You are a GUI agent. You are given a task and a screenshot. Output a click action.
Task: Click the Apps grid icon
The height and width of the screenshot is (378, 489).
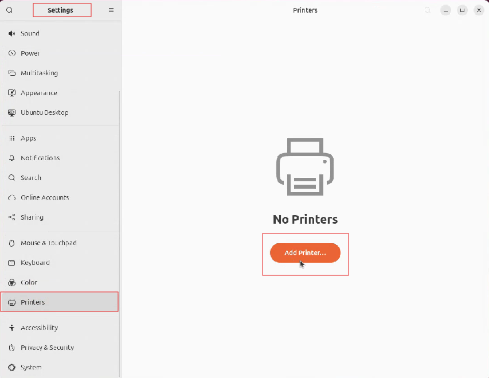coord(11,138)
